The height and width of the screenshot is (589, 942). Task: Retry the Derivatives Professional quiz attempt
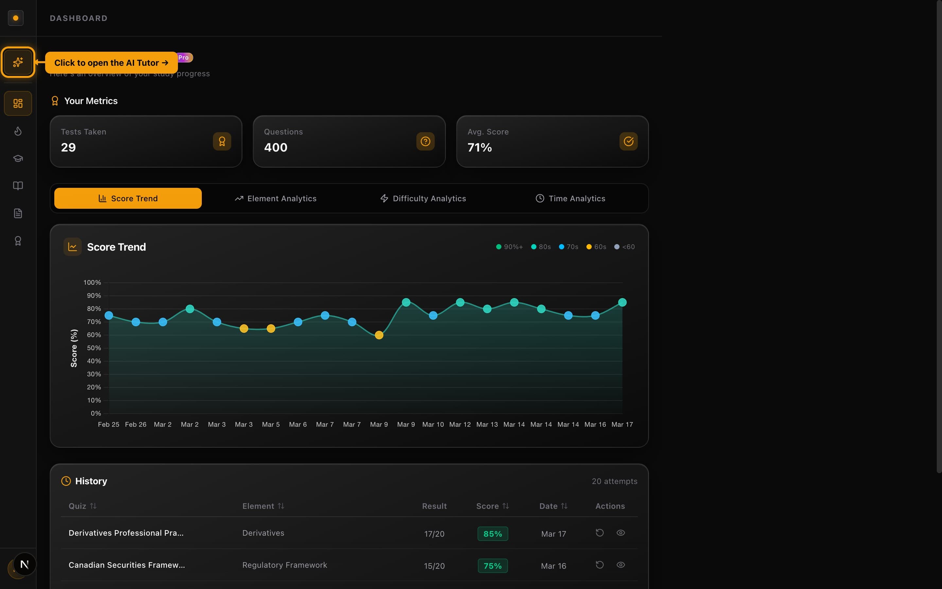point(599,532)
